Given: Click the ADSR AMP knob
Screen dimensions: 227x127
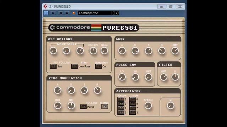Looking at the screenshot, I should point(175,51).
